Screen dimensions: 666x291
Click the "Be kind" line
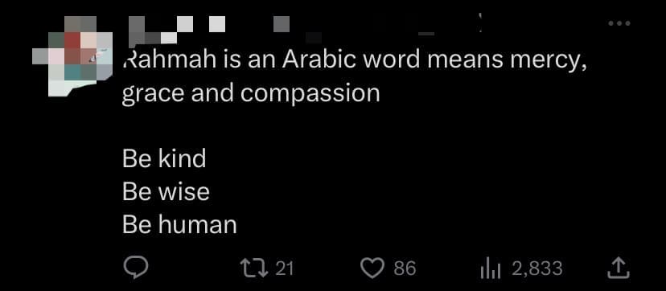click(x=164, y=158)
